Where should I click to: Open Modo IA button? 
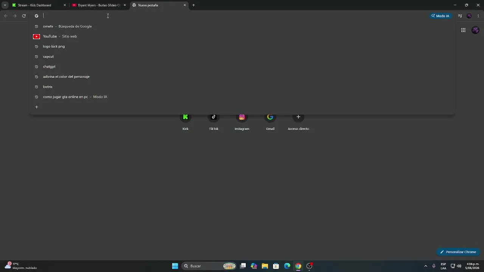click(x=441, y=16)
